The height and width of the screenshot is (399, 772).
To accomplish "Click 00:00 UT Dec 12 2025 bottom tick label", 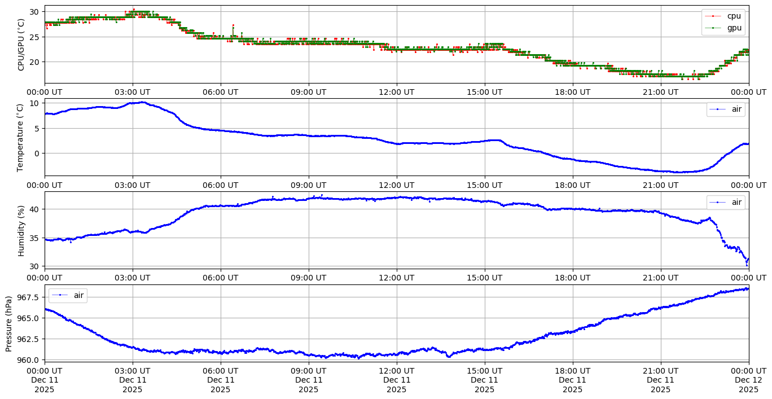I will click(748, 380).
